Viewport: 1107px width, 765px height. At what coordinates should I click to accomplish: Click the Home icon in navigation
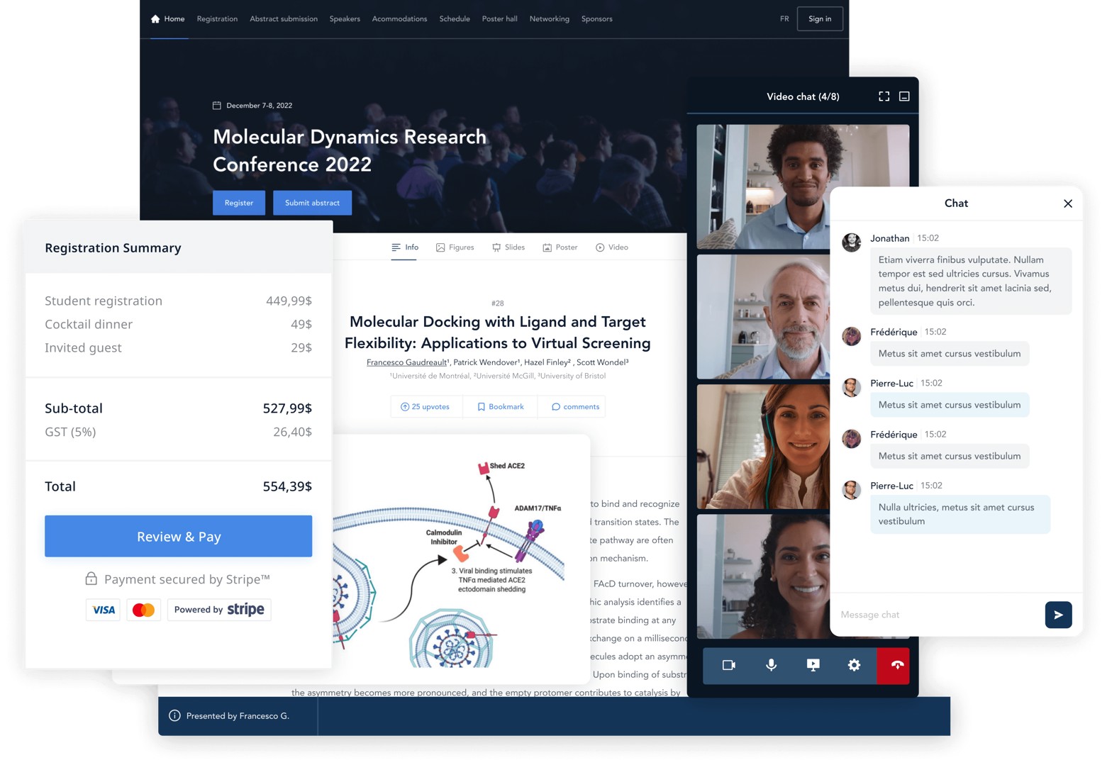[x=155, y=19]
